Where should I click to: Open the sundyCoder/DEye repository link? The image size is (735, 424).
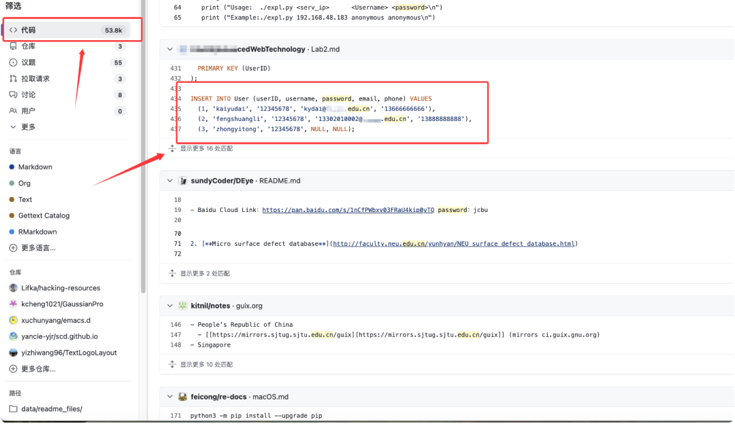click(222, 181)
